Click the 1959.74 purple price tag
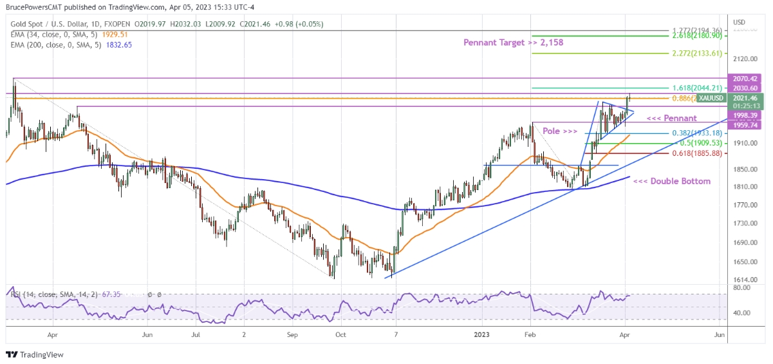This screenshot has width=773, height=364. pos(745,125)
